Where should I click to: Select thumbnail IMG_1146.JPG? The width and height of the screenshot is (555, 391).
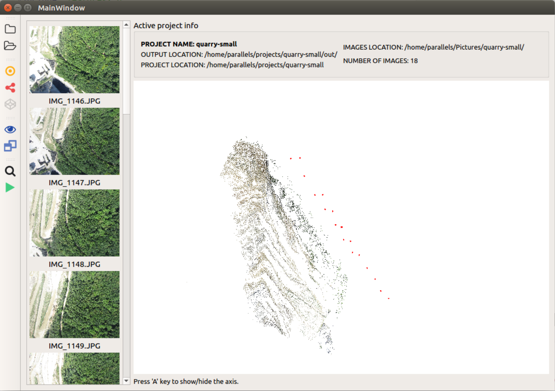click(x=74, y=60)
